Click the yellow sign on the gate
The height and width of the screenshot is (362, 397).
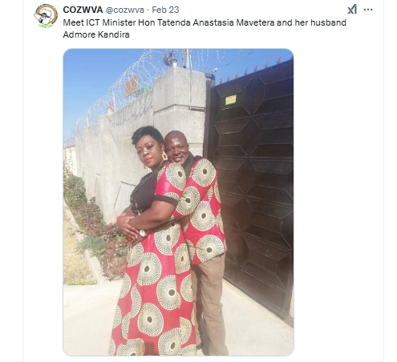tap(230, 100)
